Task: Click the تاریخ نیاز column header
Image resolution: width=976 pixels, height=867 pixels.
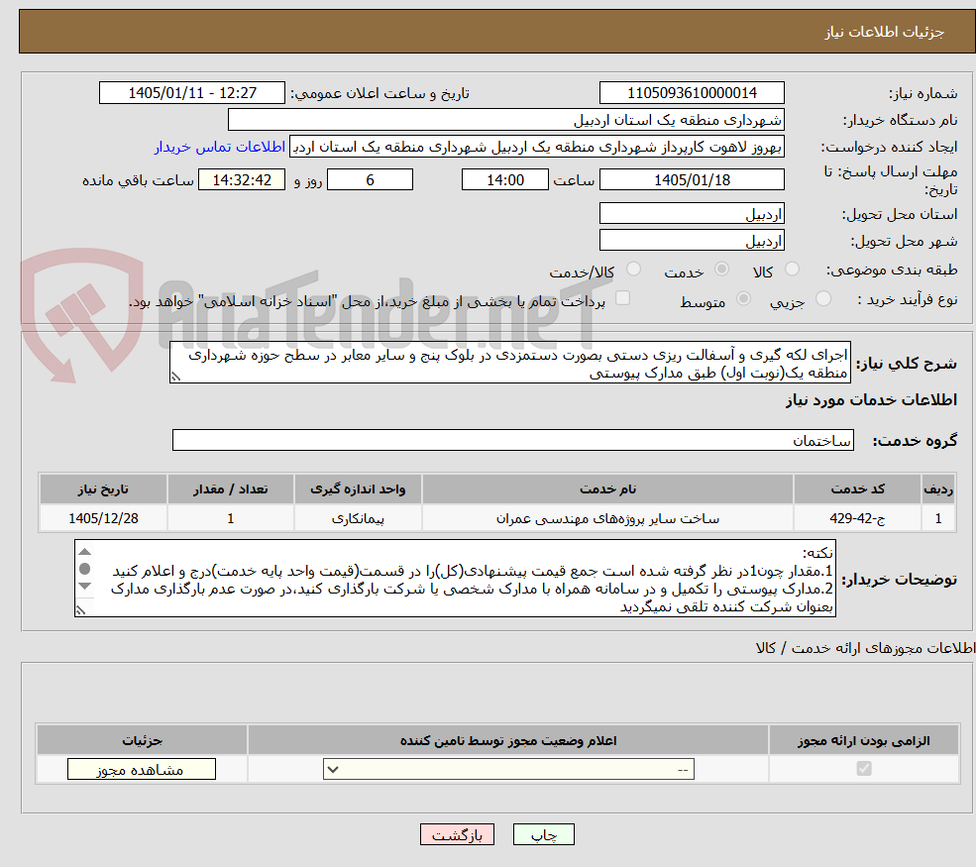Action: coord(103,488)
